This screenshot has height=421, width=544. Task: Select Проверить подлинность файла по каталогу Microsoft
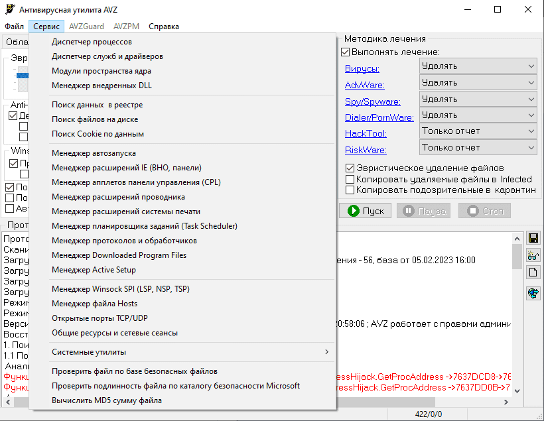coord(183,386)
